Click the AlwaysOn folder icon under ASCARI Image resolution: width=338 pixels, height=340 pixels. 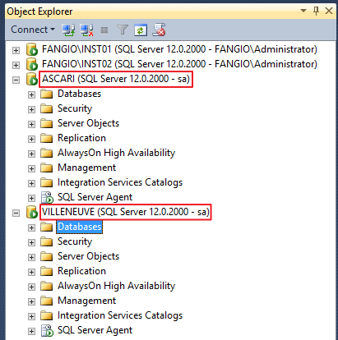(46, 153)
